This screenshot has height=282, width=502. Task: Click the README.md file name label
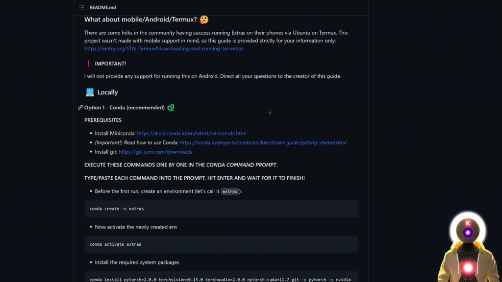click(102, 7)
